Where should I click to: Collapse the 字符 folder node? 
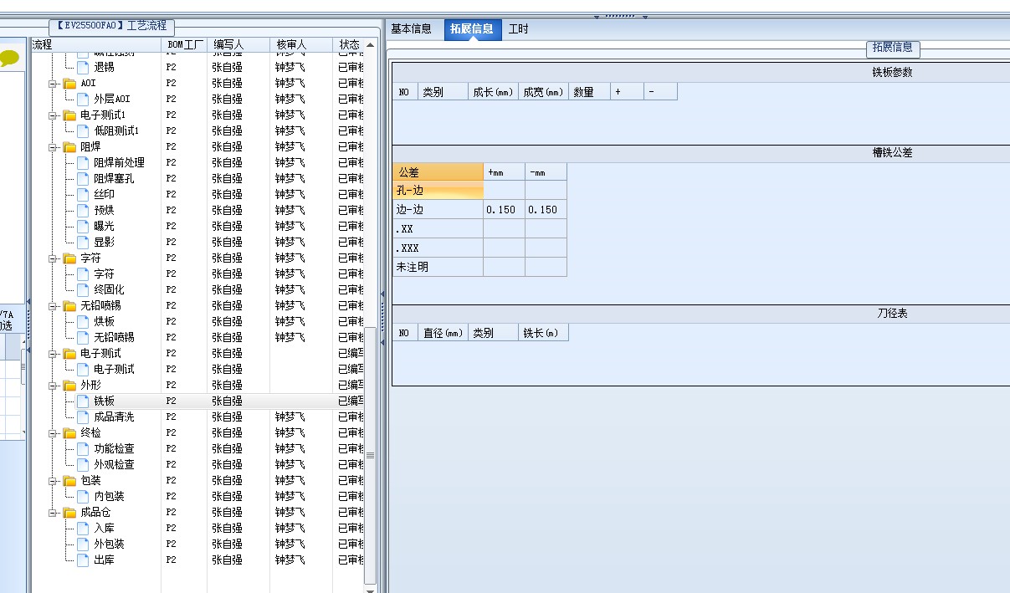(54, 258)
